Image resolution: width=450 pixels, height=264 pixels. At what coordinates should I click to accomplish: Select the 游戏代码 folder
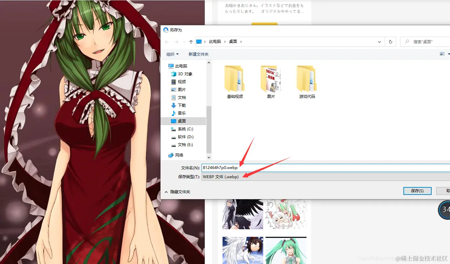click(x=307, y=82)
